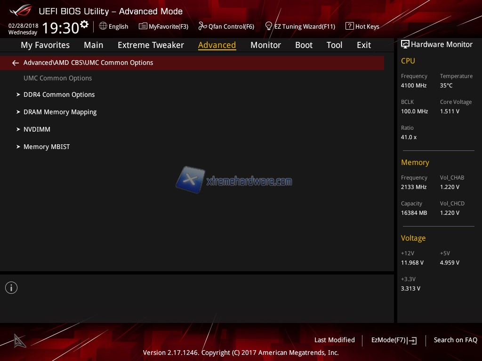The image size is (482, 361).
Task: Expand the Memory MBIST entry
Action: (x=47, y=147)
